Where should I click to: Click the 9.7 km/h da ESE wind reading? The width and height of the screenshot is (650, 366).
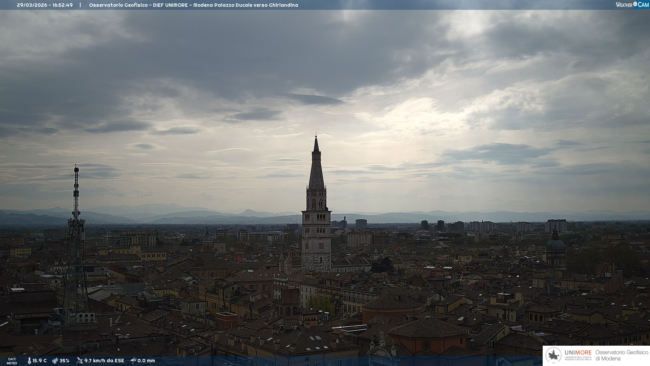point(104,361)
